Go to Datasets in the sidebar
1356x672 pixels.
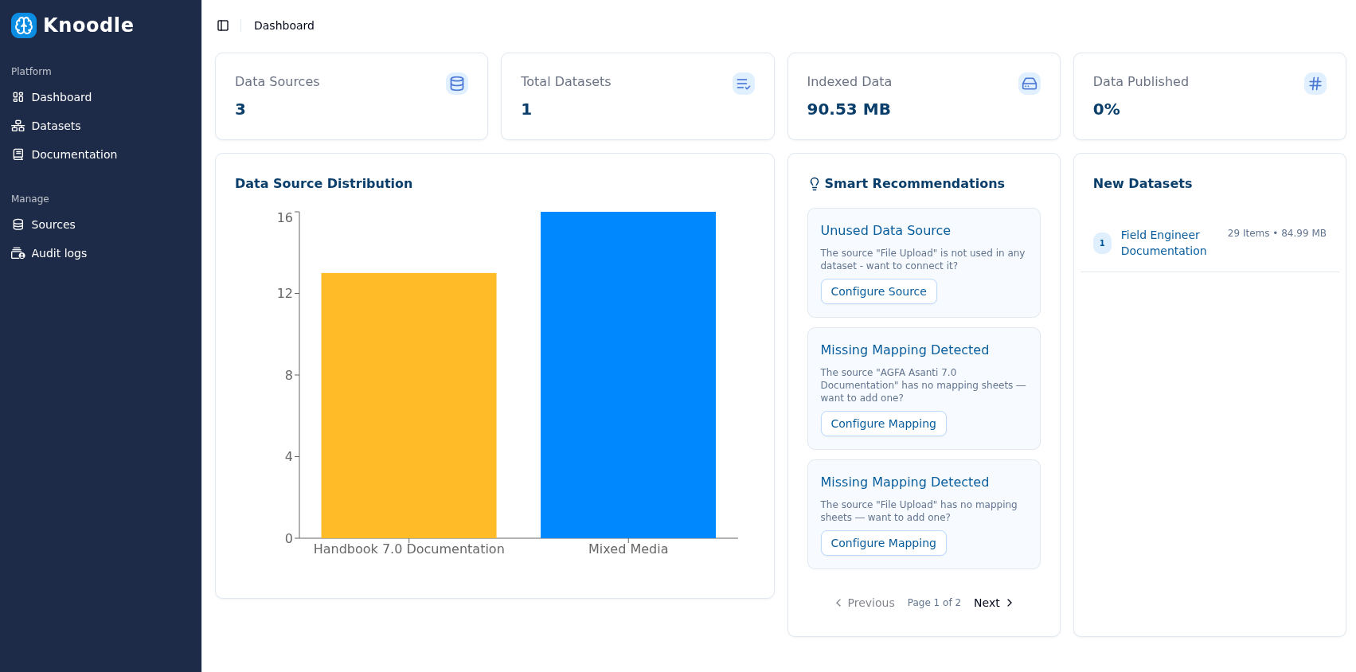56,126
